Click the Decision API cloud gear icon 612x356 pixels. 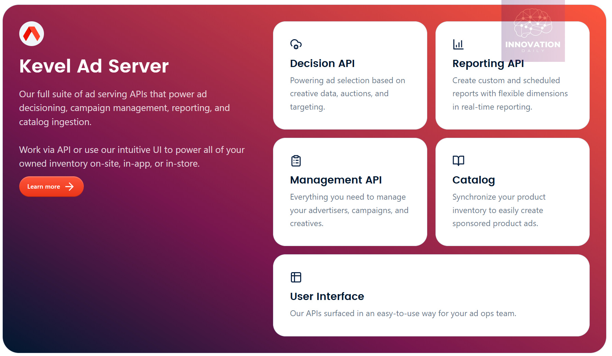296,44
